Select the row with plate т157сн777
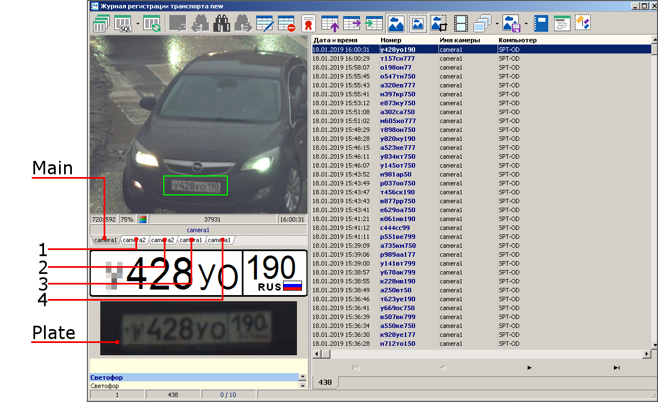This screenshot has height=402, width=658. (x=397, y=58)
